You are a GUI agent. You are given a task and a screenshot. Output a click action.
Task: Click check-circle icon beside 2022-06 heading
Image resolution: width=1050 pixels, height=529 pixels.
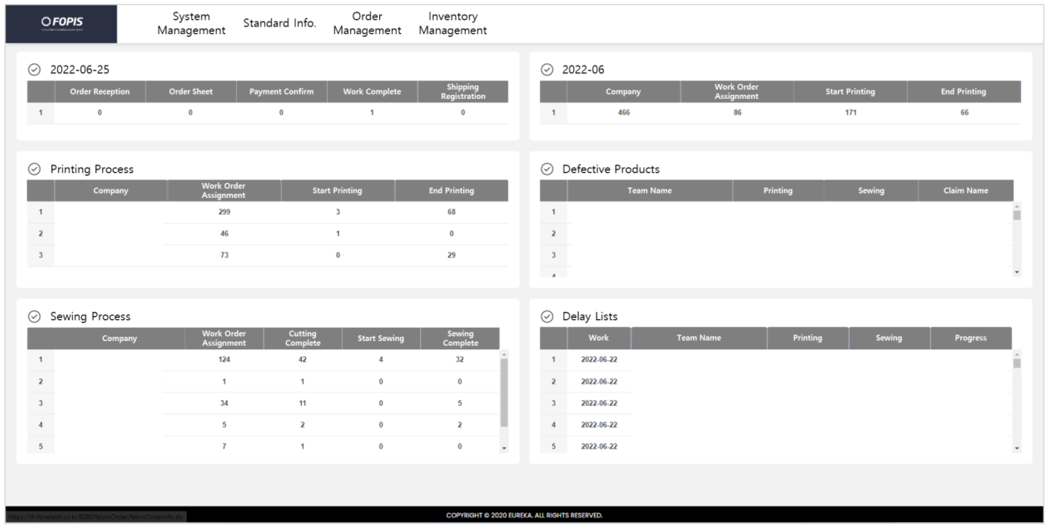click(x=547, y=70)
